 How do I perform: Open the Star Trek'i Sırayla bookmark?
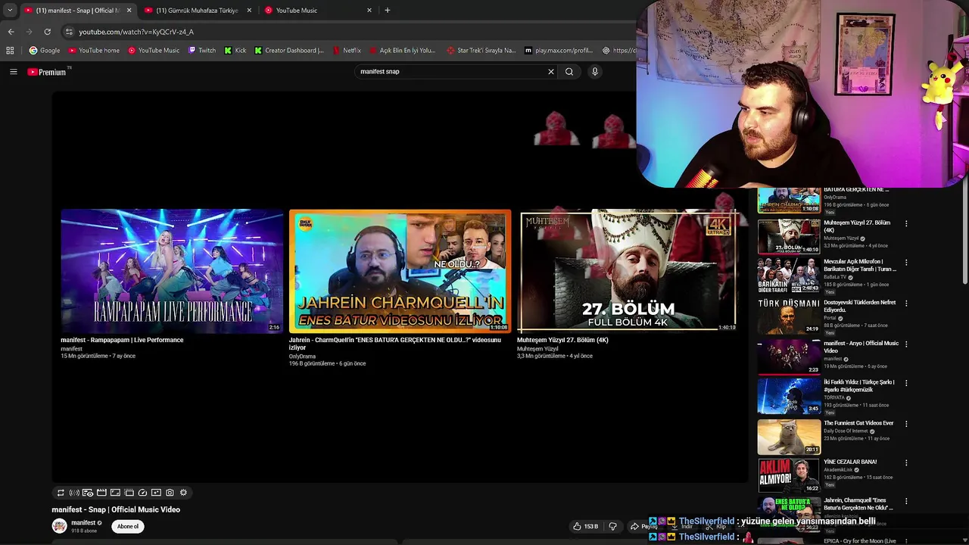481,51
